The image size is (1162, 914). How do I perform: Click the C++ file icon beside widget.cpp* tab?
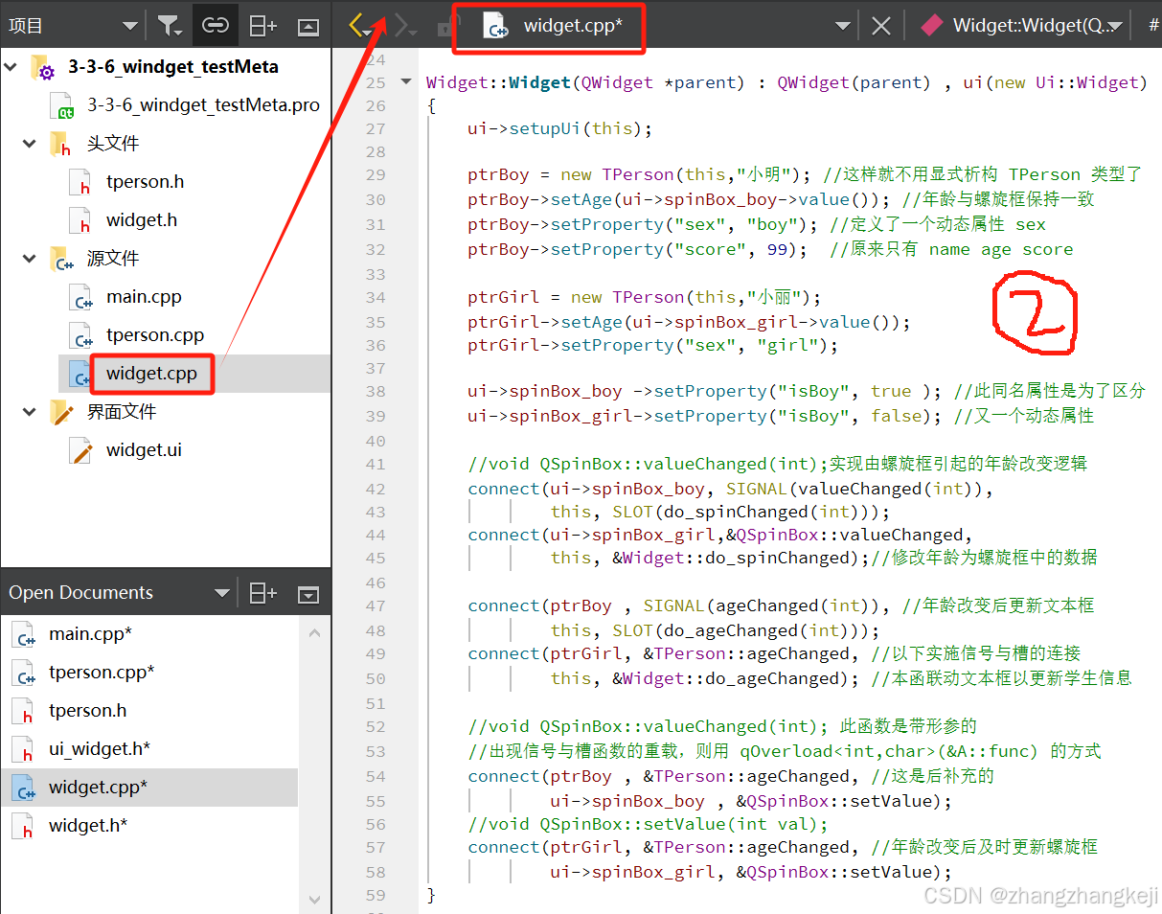coord(495,26)
